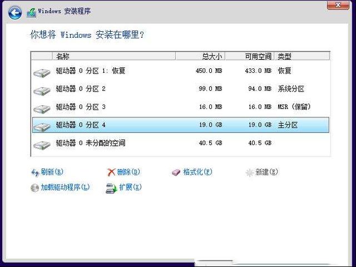The width and height of the screenshot is (356, 267).
Task: Go back using the blue arrow button
Action: tap(15, 12)
